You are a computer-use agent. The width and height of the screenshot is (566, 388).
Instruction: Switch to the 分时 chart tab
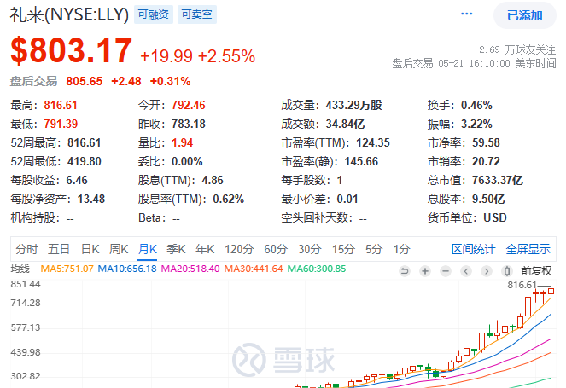[x=26, y=249]
